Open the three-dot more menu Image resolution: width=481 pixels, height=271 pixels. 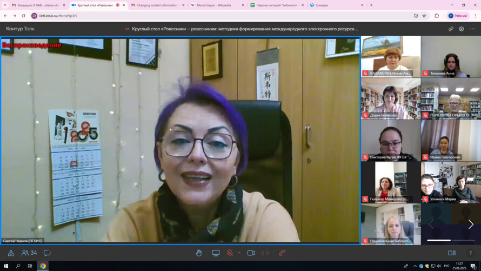coord(472,29)
